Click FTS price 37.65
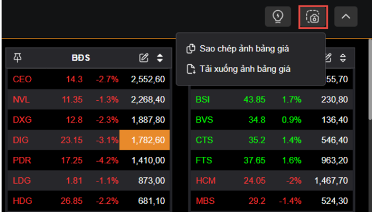The height and width of the screenshot is (212, 372). (254, 161)
